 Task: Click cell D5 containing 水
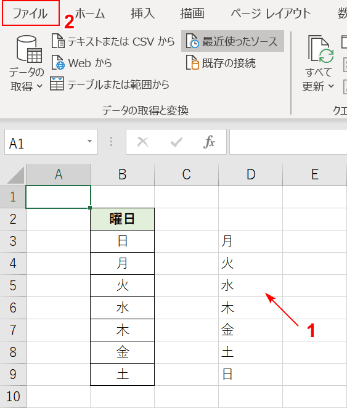[250, 286]
